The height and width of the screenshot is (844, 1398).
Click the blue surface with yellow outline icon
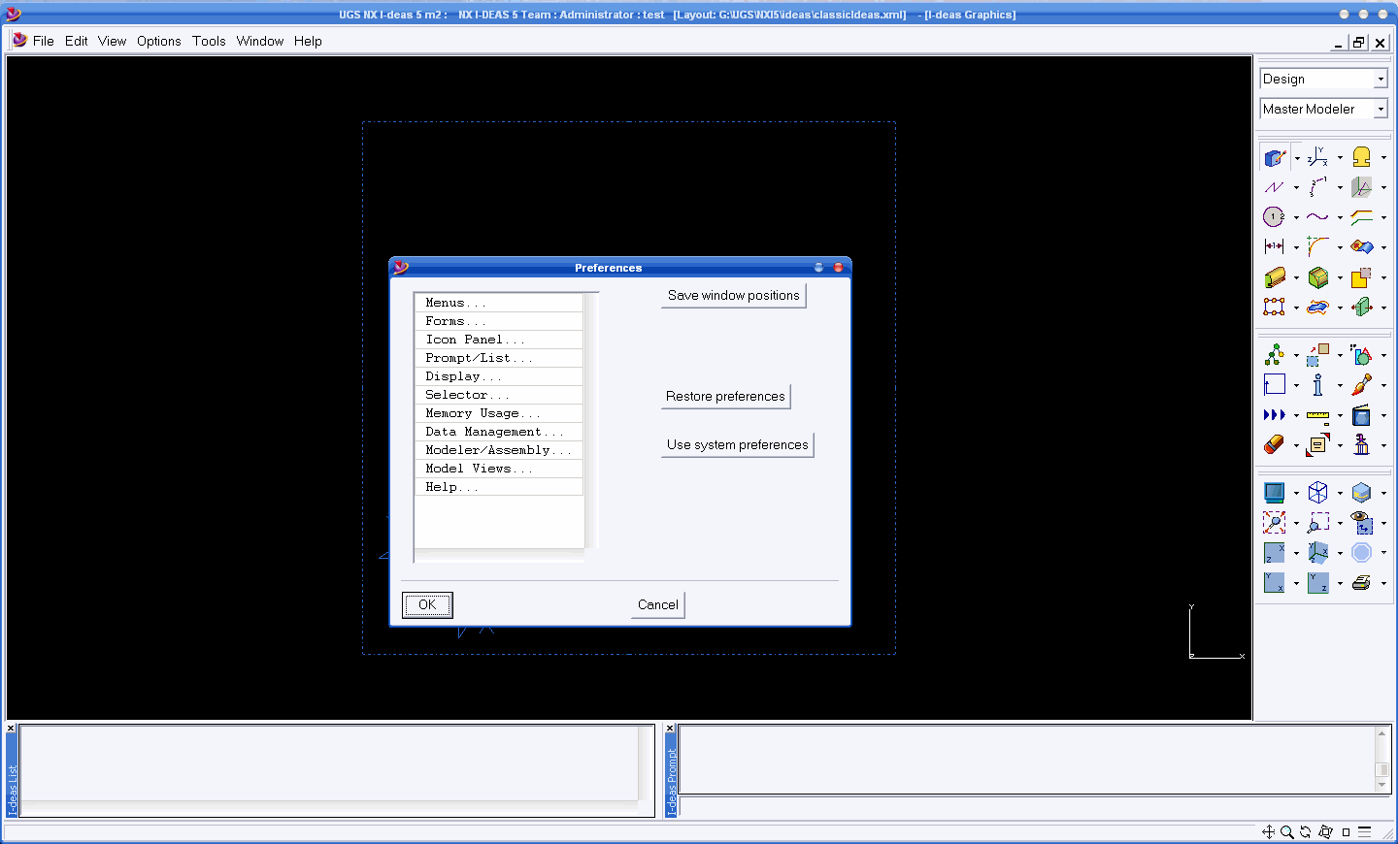1317,308
